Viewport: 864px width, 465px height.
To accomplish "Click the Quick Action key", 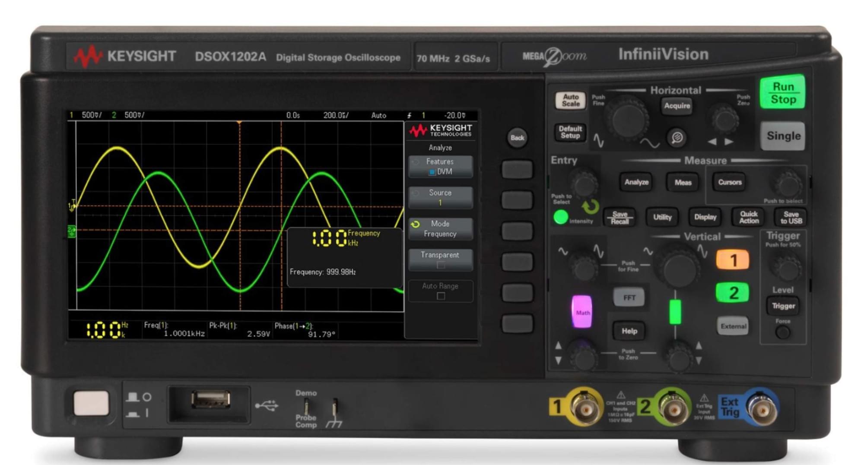I will 749,217.
